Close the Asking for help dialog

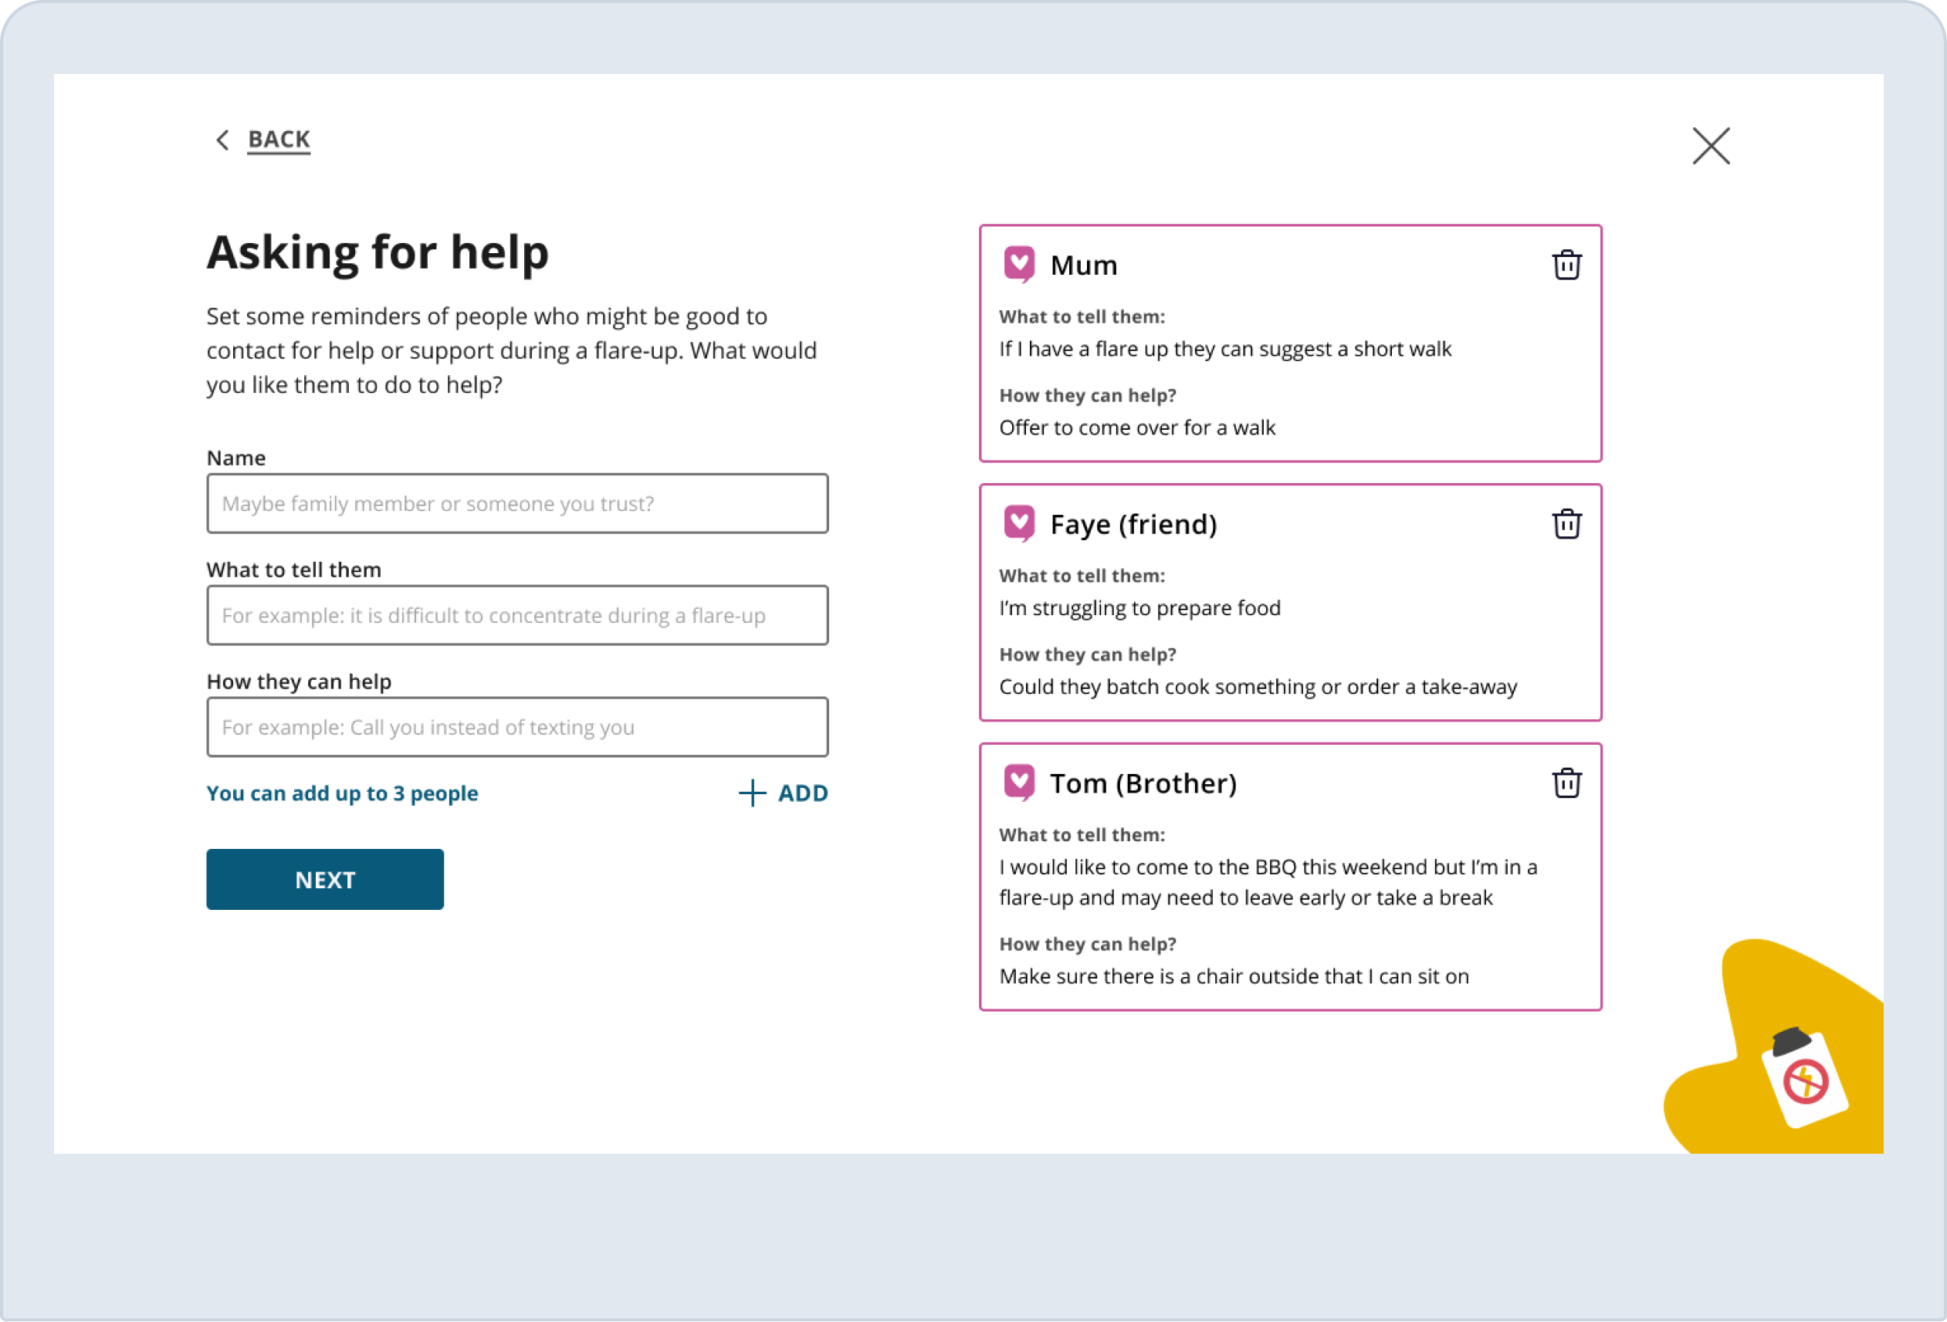coord(1710,147)
